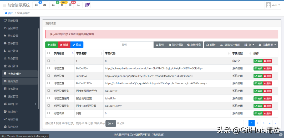The height and width of the screenshot is (138, 284).
Task: Open the 20 rows-per-page dropdown
Action: click(x=110, y=124)
